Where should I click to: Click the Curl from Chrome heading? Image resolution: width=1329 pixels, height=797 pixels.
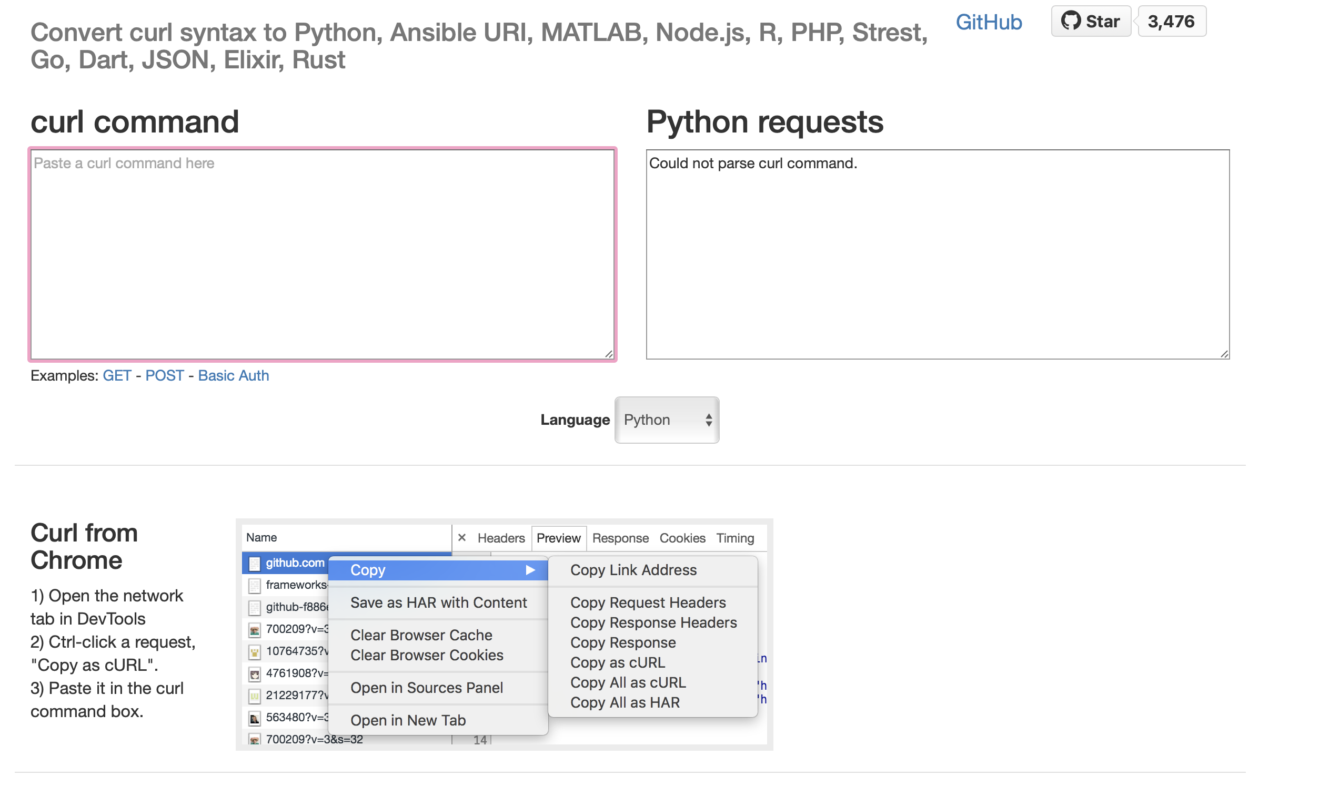[84, 546]
